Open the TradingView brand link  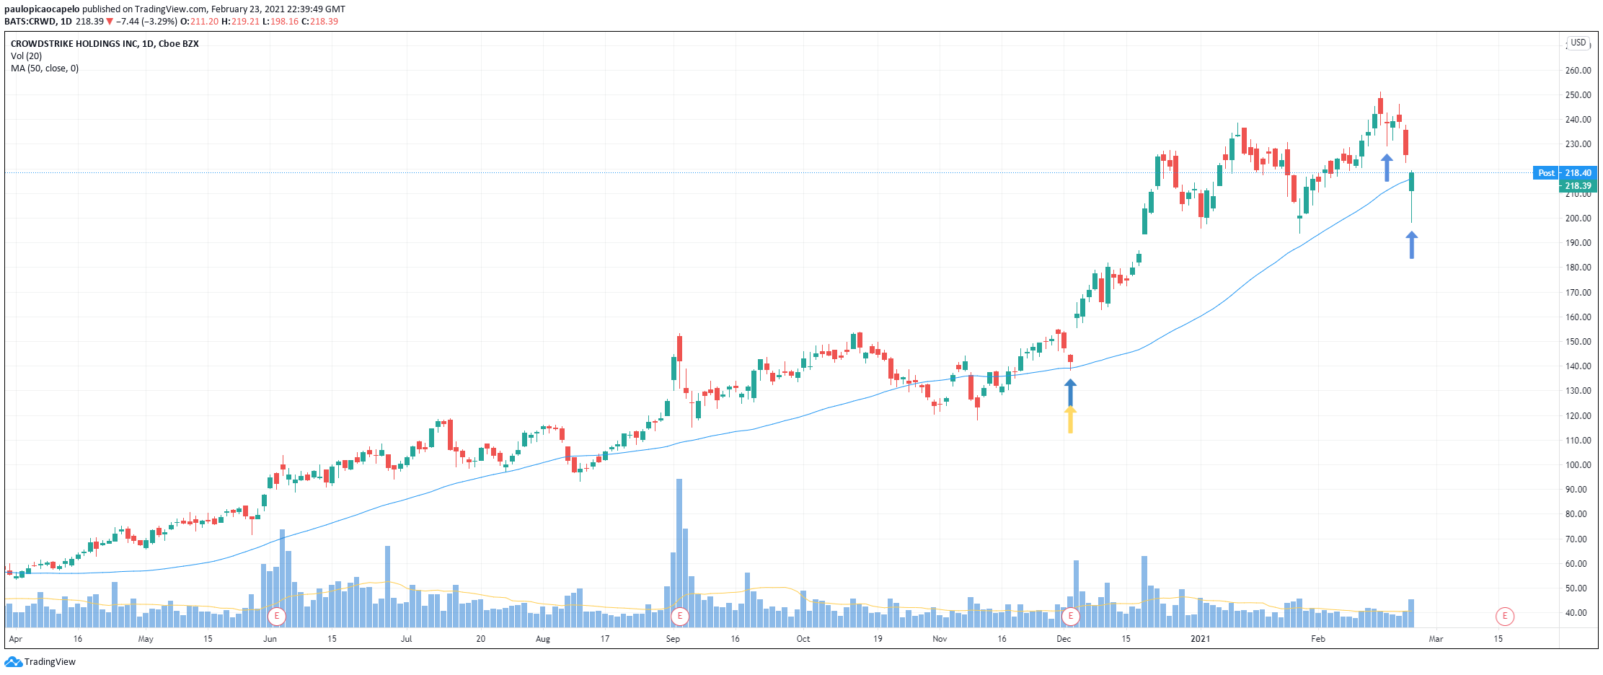coord(40,662)
